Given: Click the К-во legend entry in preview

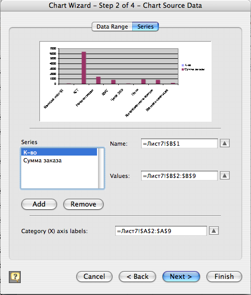Looking at the screenshot, I should pos(186,65).
